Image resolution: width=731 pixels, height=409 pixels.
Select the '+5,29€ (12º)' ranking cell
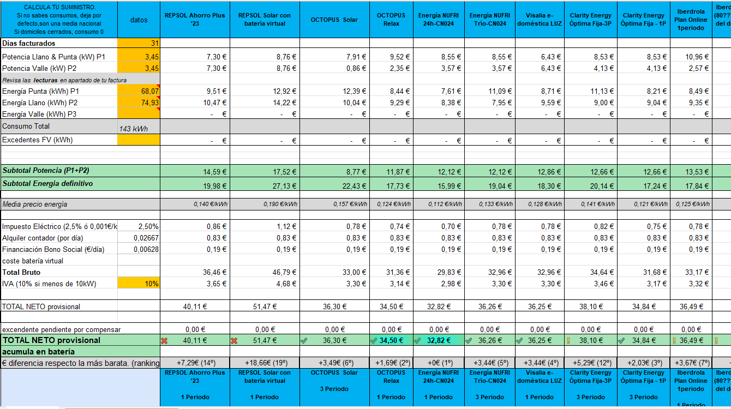coord(591,363)
